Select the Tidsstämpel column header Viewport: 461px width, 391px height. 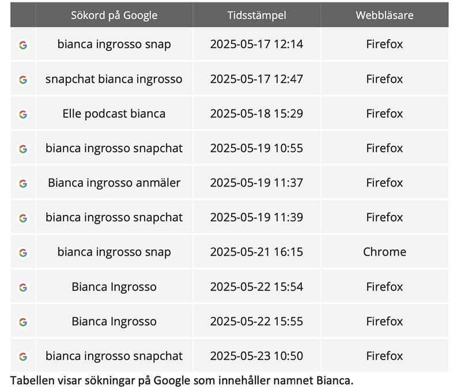(256, 15)
